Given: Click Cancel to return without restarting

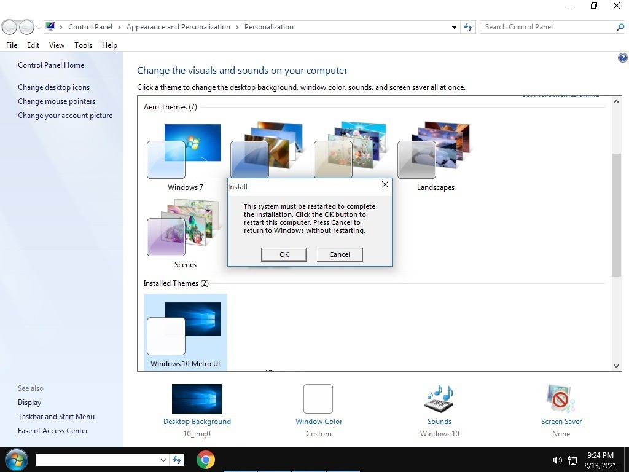Looking at the screenshot, I should (339, 254).
